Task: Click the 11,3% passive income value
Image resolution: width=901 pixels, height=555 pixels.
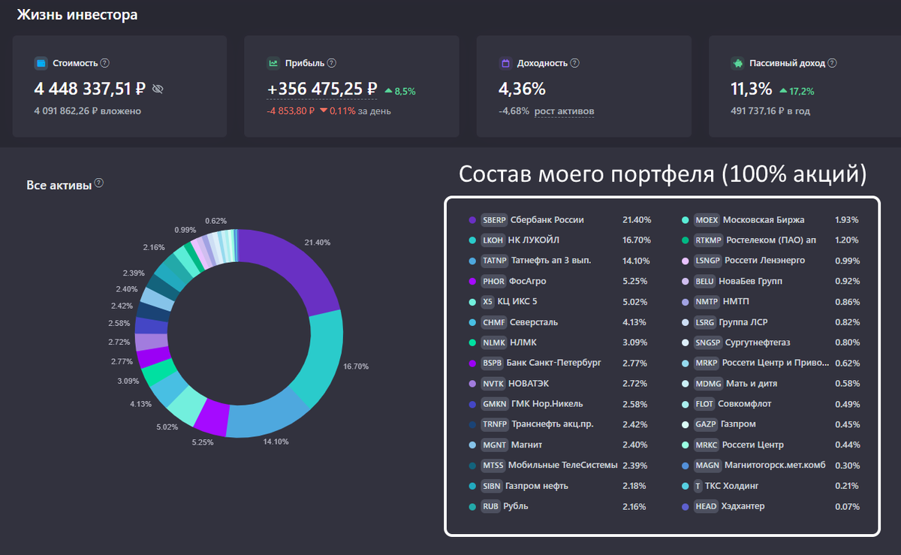Action: pyautogui.click(x=752, y=89)
